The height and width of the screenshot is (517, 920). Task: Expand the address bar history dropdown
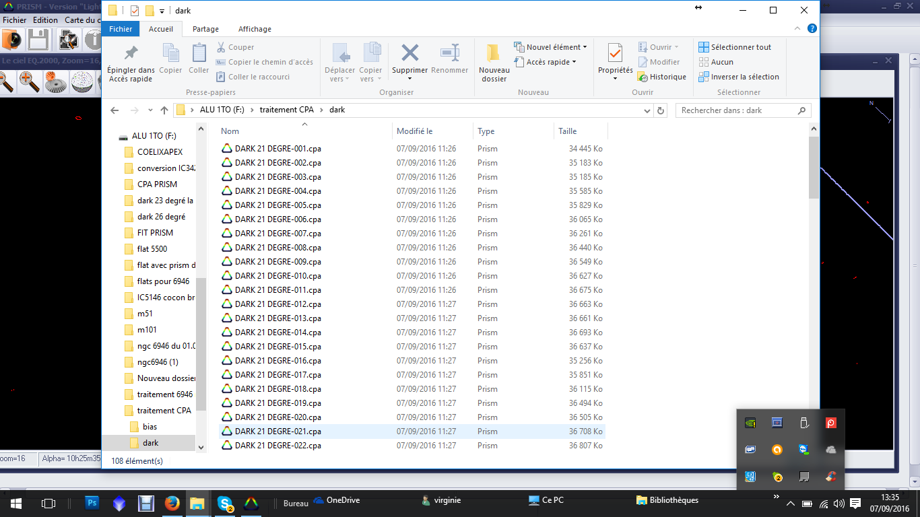pyautogui.click(x=647, y=110)
